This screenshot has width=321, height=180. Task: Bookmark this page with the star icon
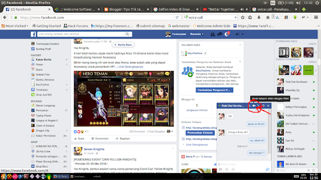[243, 17]
